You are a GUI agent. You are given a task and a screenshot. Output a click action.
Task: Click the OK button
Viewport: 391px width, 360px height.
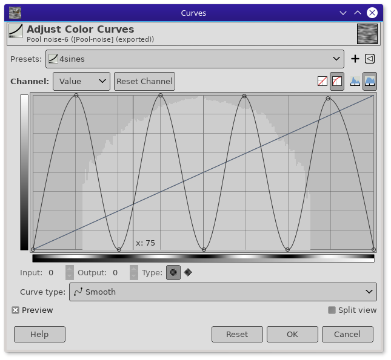click(x=292, y=334)
